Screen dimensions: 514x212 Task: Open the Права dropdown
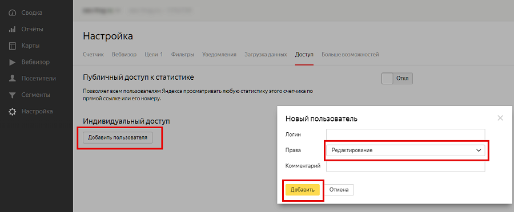click(x=405, y=150)
